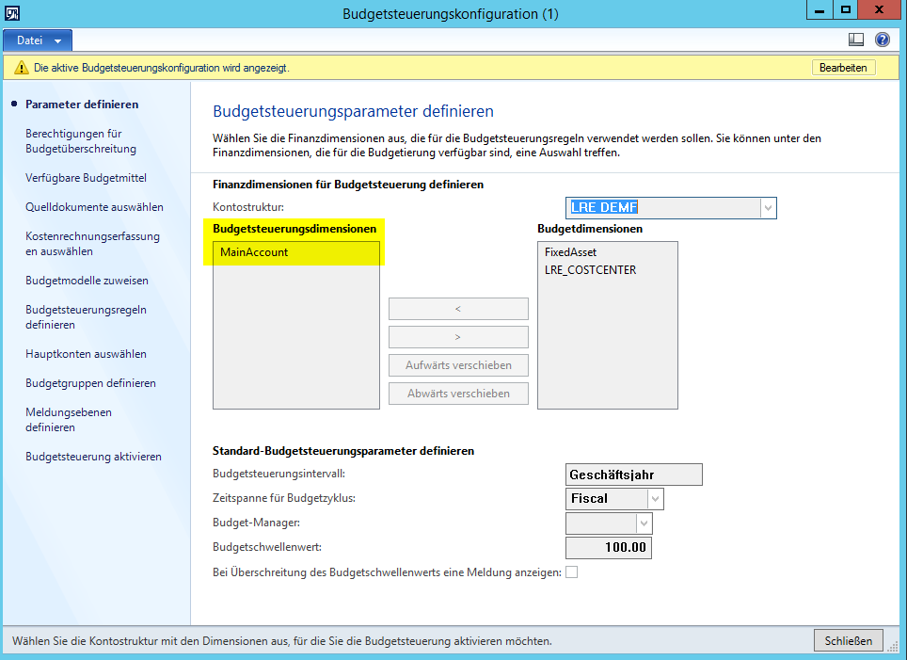Expand the Zeitspanne für Budgetzyklus dropdown
The height and width of the screenshot is (660, 907).
point(655,499)
